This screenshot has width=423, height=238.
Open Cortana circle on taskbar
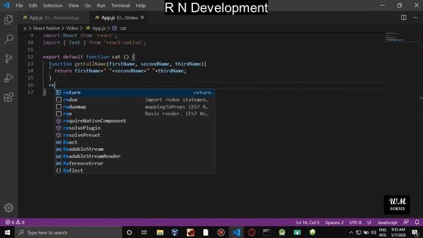click(130, 232)
